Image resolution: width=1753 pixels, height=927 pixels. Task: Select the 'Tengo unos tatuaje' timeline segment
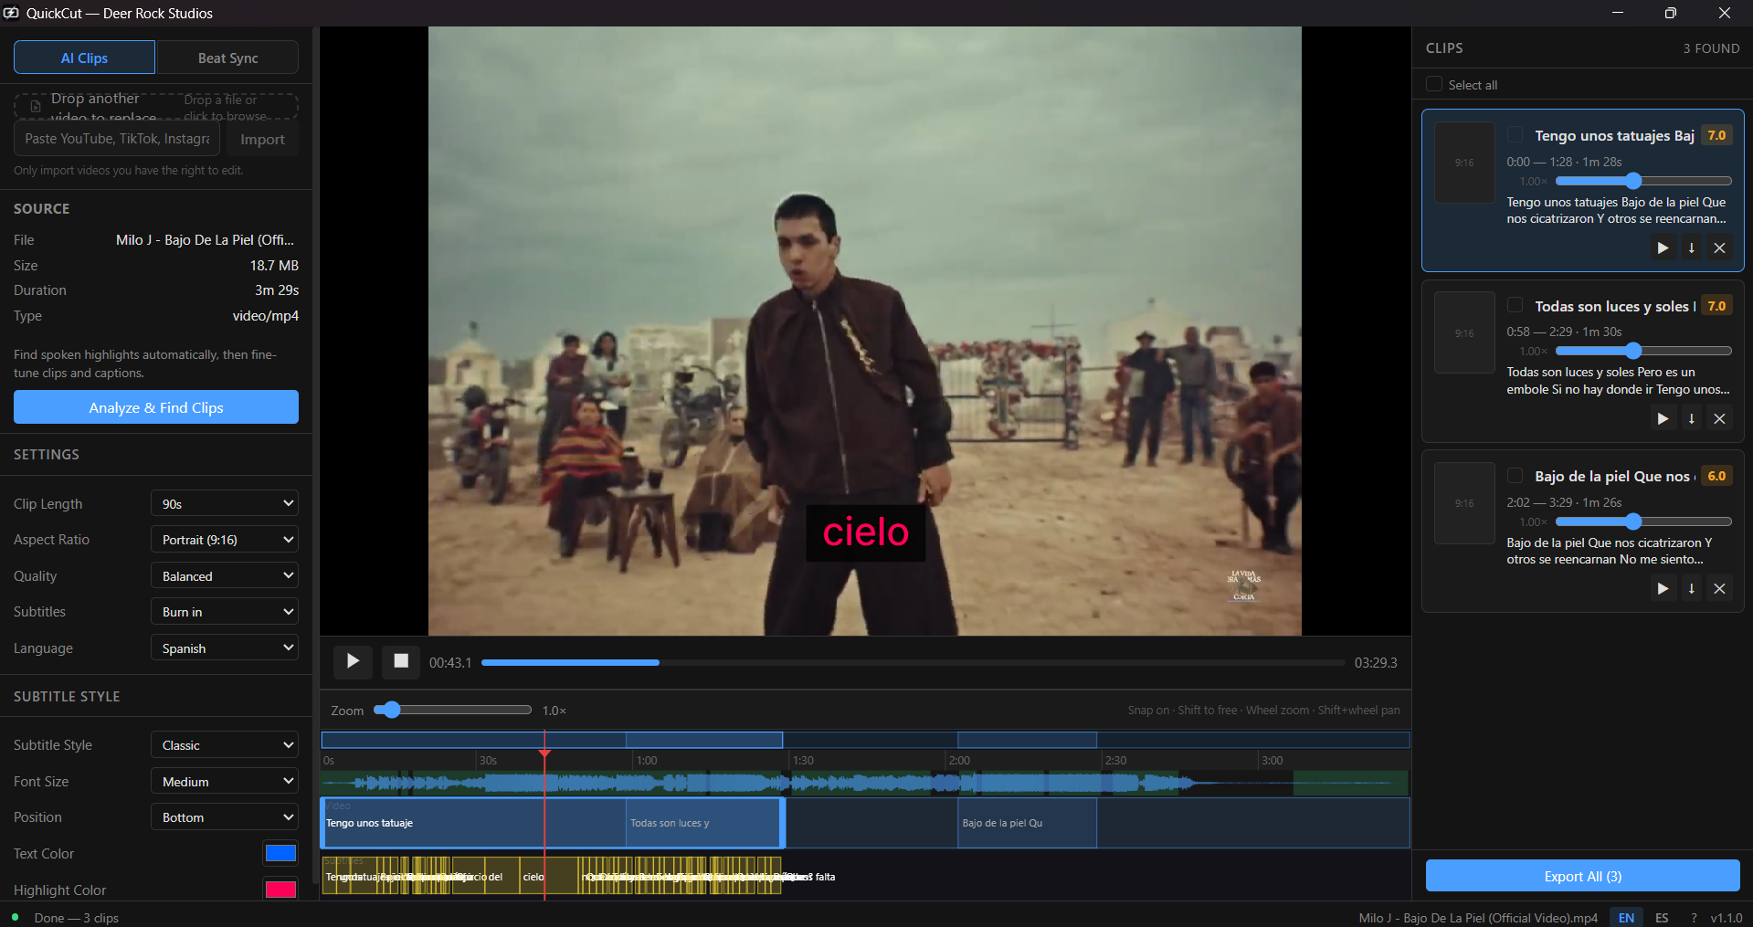473,823
